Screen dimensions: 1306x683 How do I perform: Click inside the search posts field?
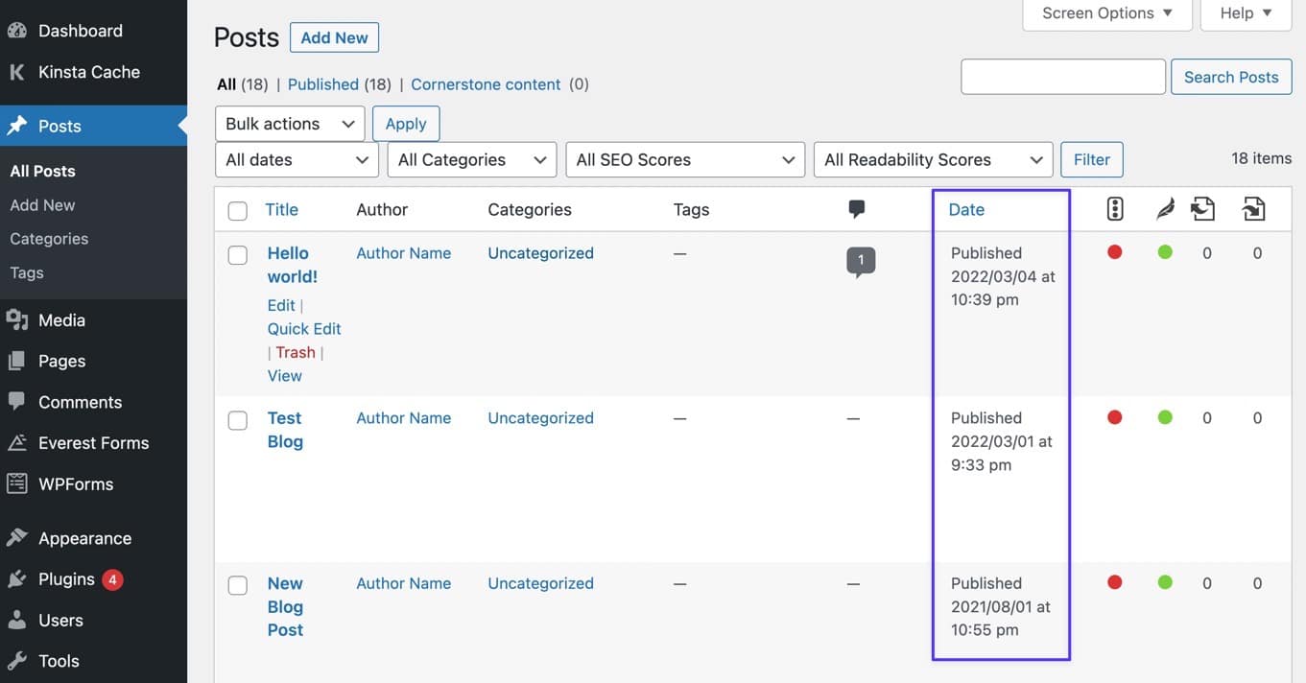(1062, 76)
